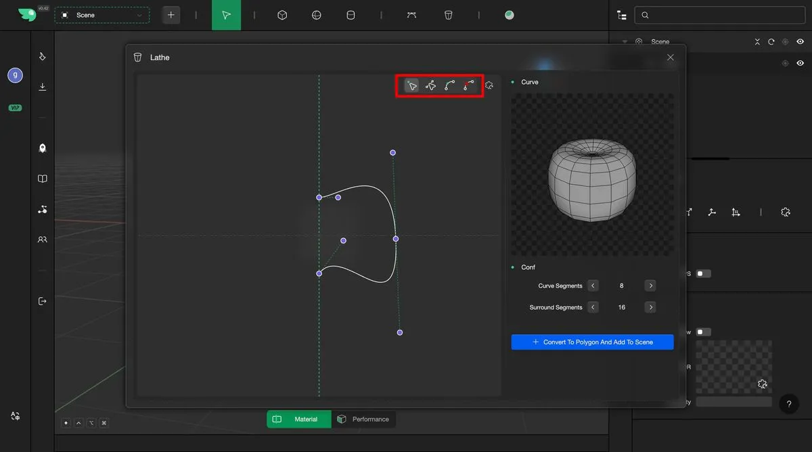The image size is (812, 452).
Task: Switch to the Performance tab
Action: 364,420
